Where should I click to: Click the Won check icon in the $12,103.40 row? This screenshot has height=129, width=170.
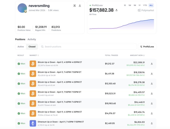coord(19,84)
